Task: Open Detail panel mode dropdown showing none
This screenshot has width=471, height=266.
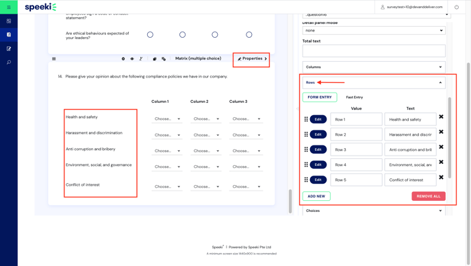Action: click(x=374, y=30)
